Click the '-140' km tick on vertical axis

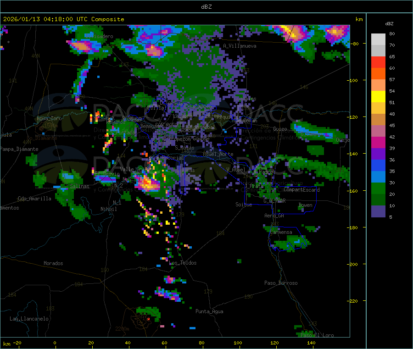[353, 154]
